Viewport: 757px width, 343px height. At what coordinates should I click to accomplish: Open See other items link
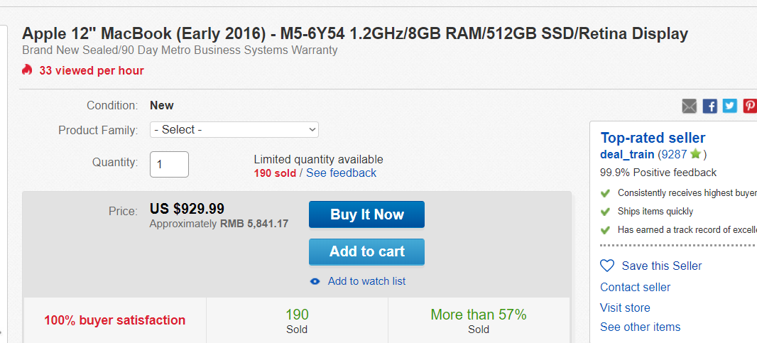640,327
